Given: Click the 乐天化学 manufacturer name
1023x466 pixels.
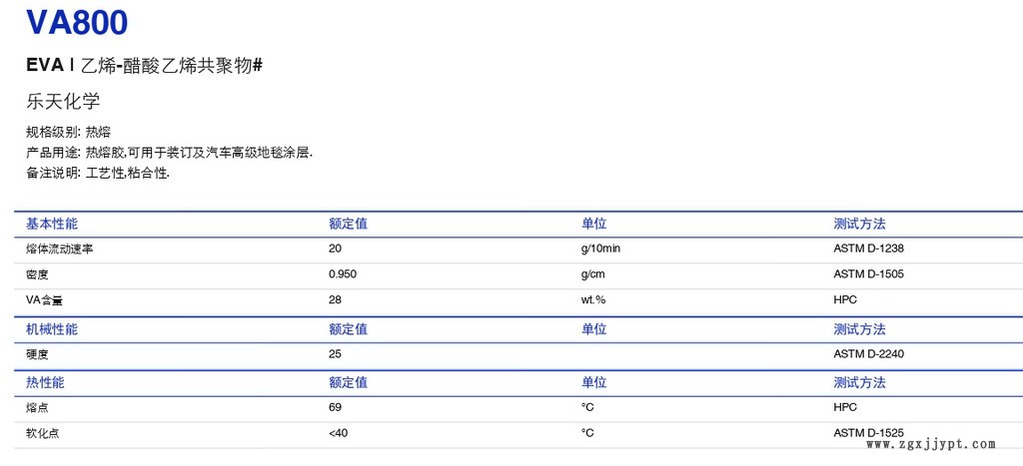Looking at the screenshot, I should (x=63, y=102).
